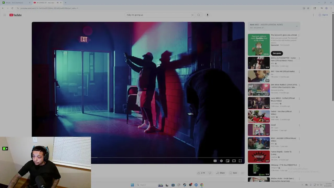Viewport: 334px width, 188px height.
Task: Save the video to a playlist
Action: [x=233, y=173]
